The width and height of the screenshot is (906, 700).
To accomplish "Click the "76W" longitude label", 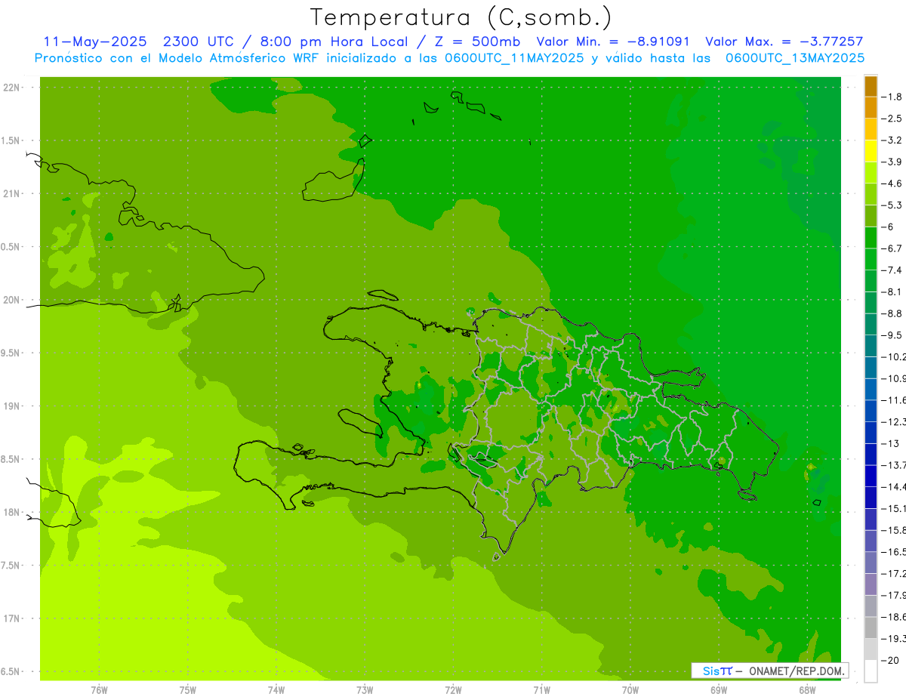I will pyautogui.click(x=99, y=689).
